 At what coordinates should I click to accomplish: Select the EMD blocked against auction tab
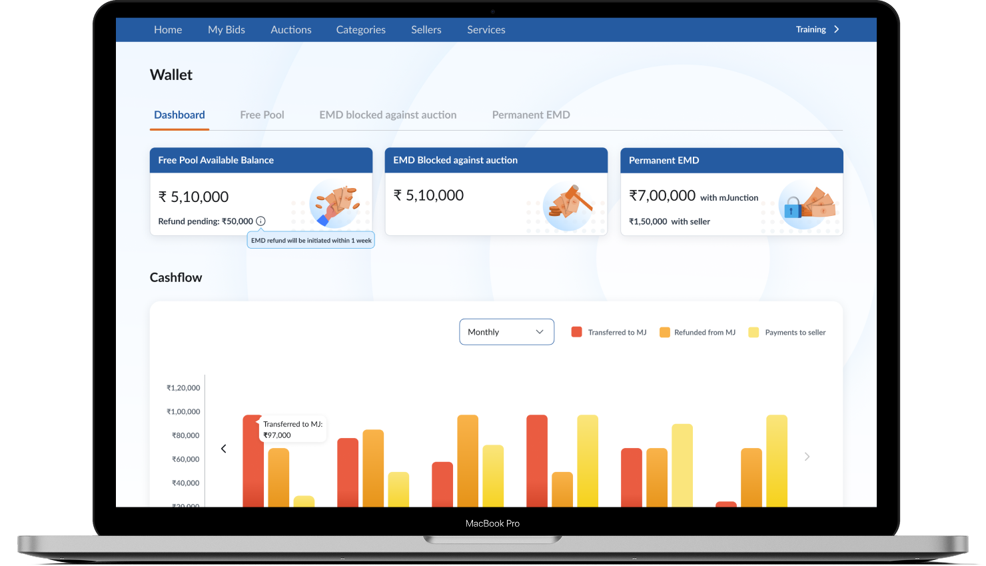point(388,115)
